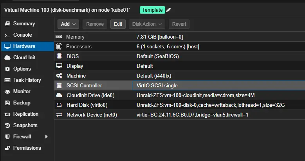The image size is (305, 161).
Task: Click the Display monitor icon
Action: pyautogui.click(x=59, y=66)
